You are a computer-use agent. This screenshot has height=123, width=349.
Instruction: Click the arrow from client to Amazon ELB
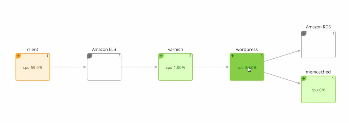[x=68, y=67]
